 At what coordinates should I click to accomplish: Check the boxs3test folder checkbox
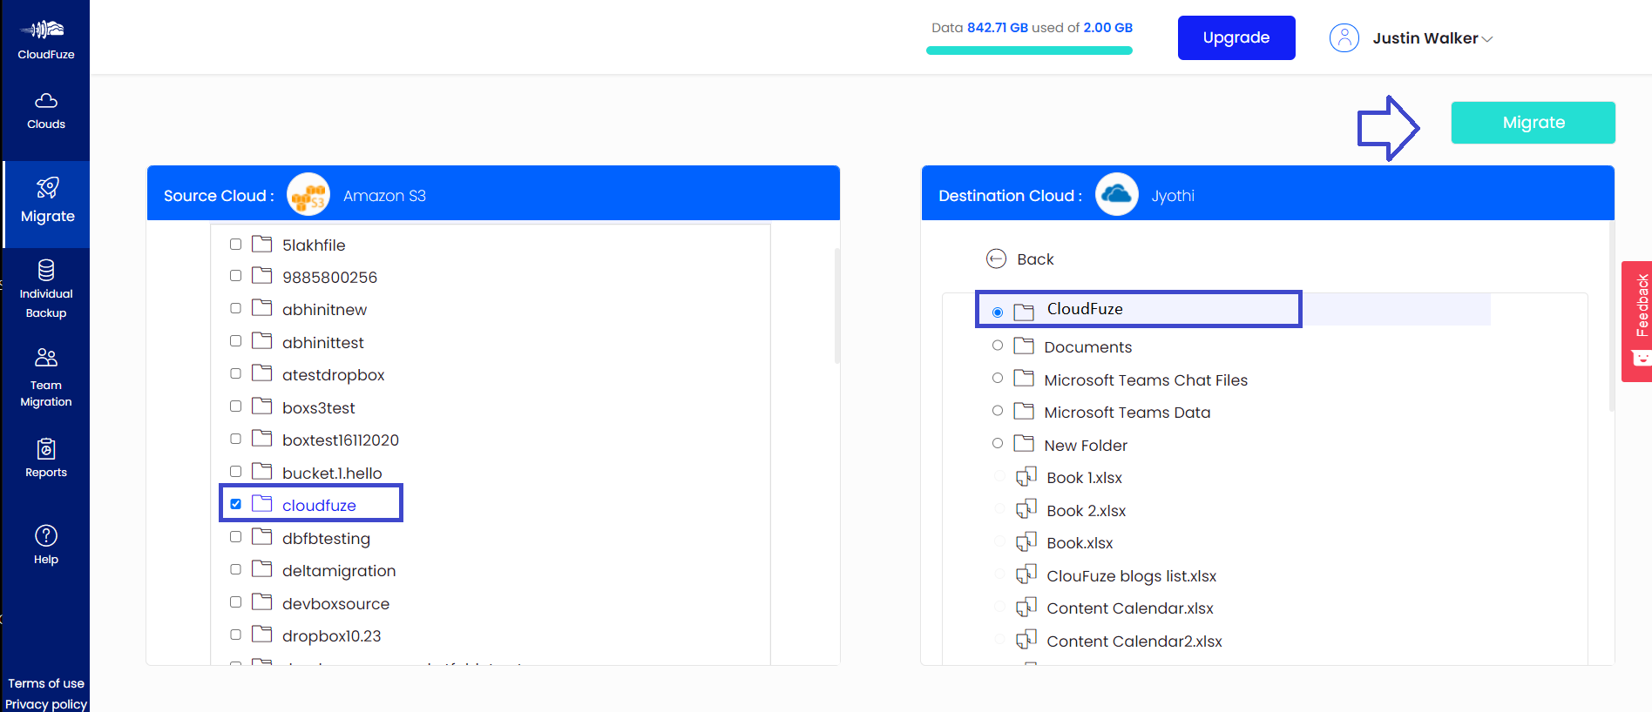pos(235,406)
